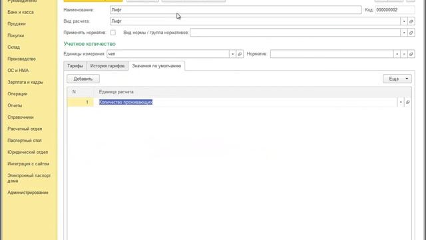Select the Количество проживающих cell
This screenshot has width=426, height=240.
[x=246, y=102]
